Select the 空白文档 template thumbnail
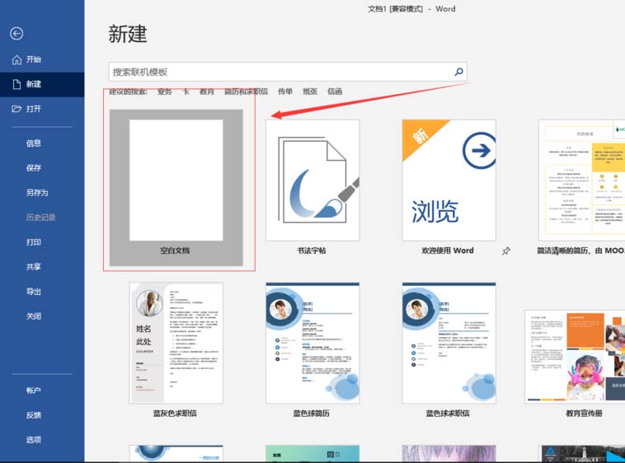The width and height of the screenshot is (625, 463). [x=176, y=180]
